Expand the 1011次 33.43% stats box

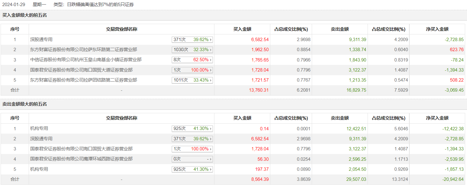click(x=192, y=80)
